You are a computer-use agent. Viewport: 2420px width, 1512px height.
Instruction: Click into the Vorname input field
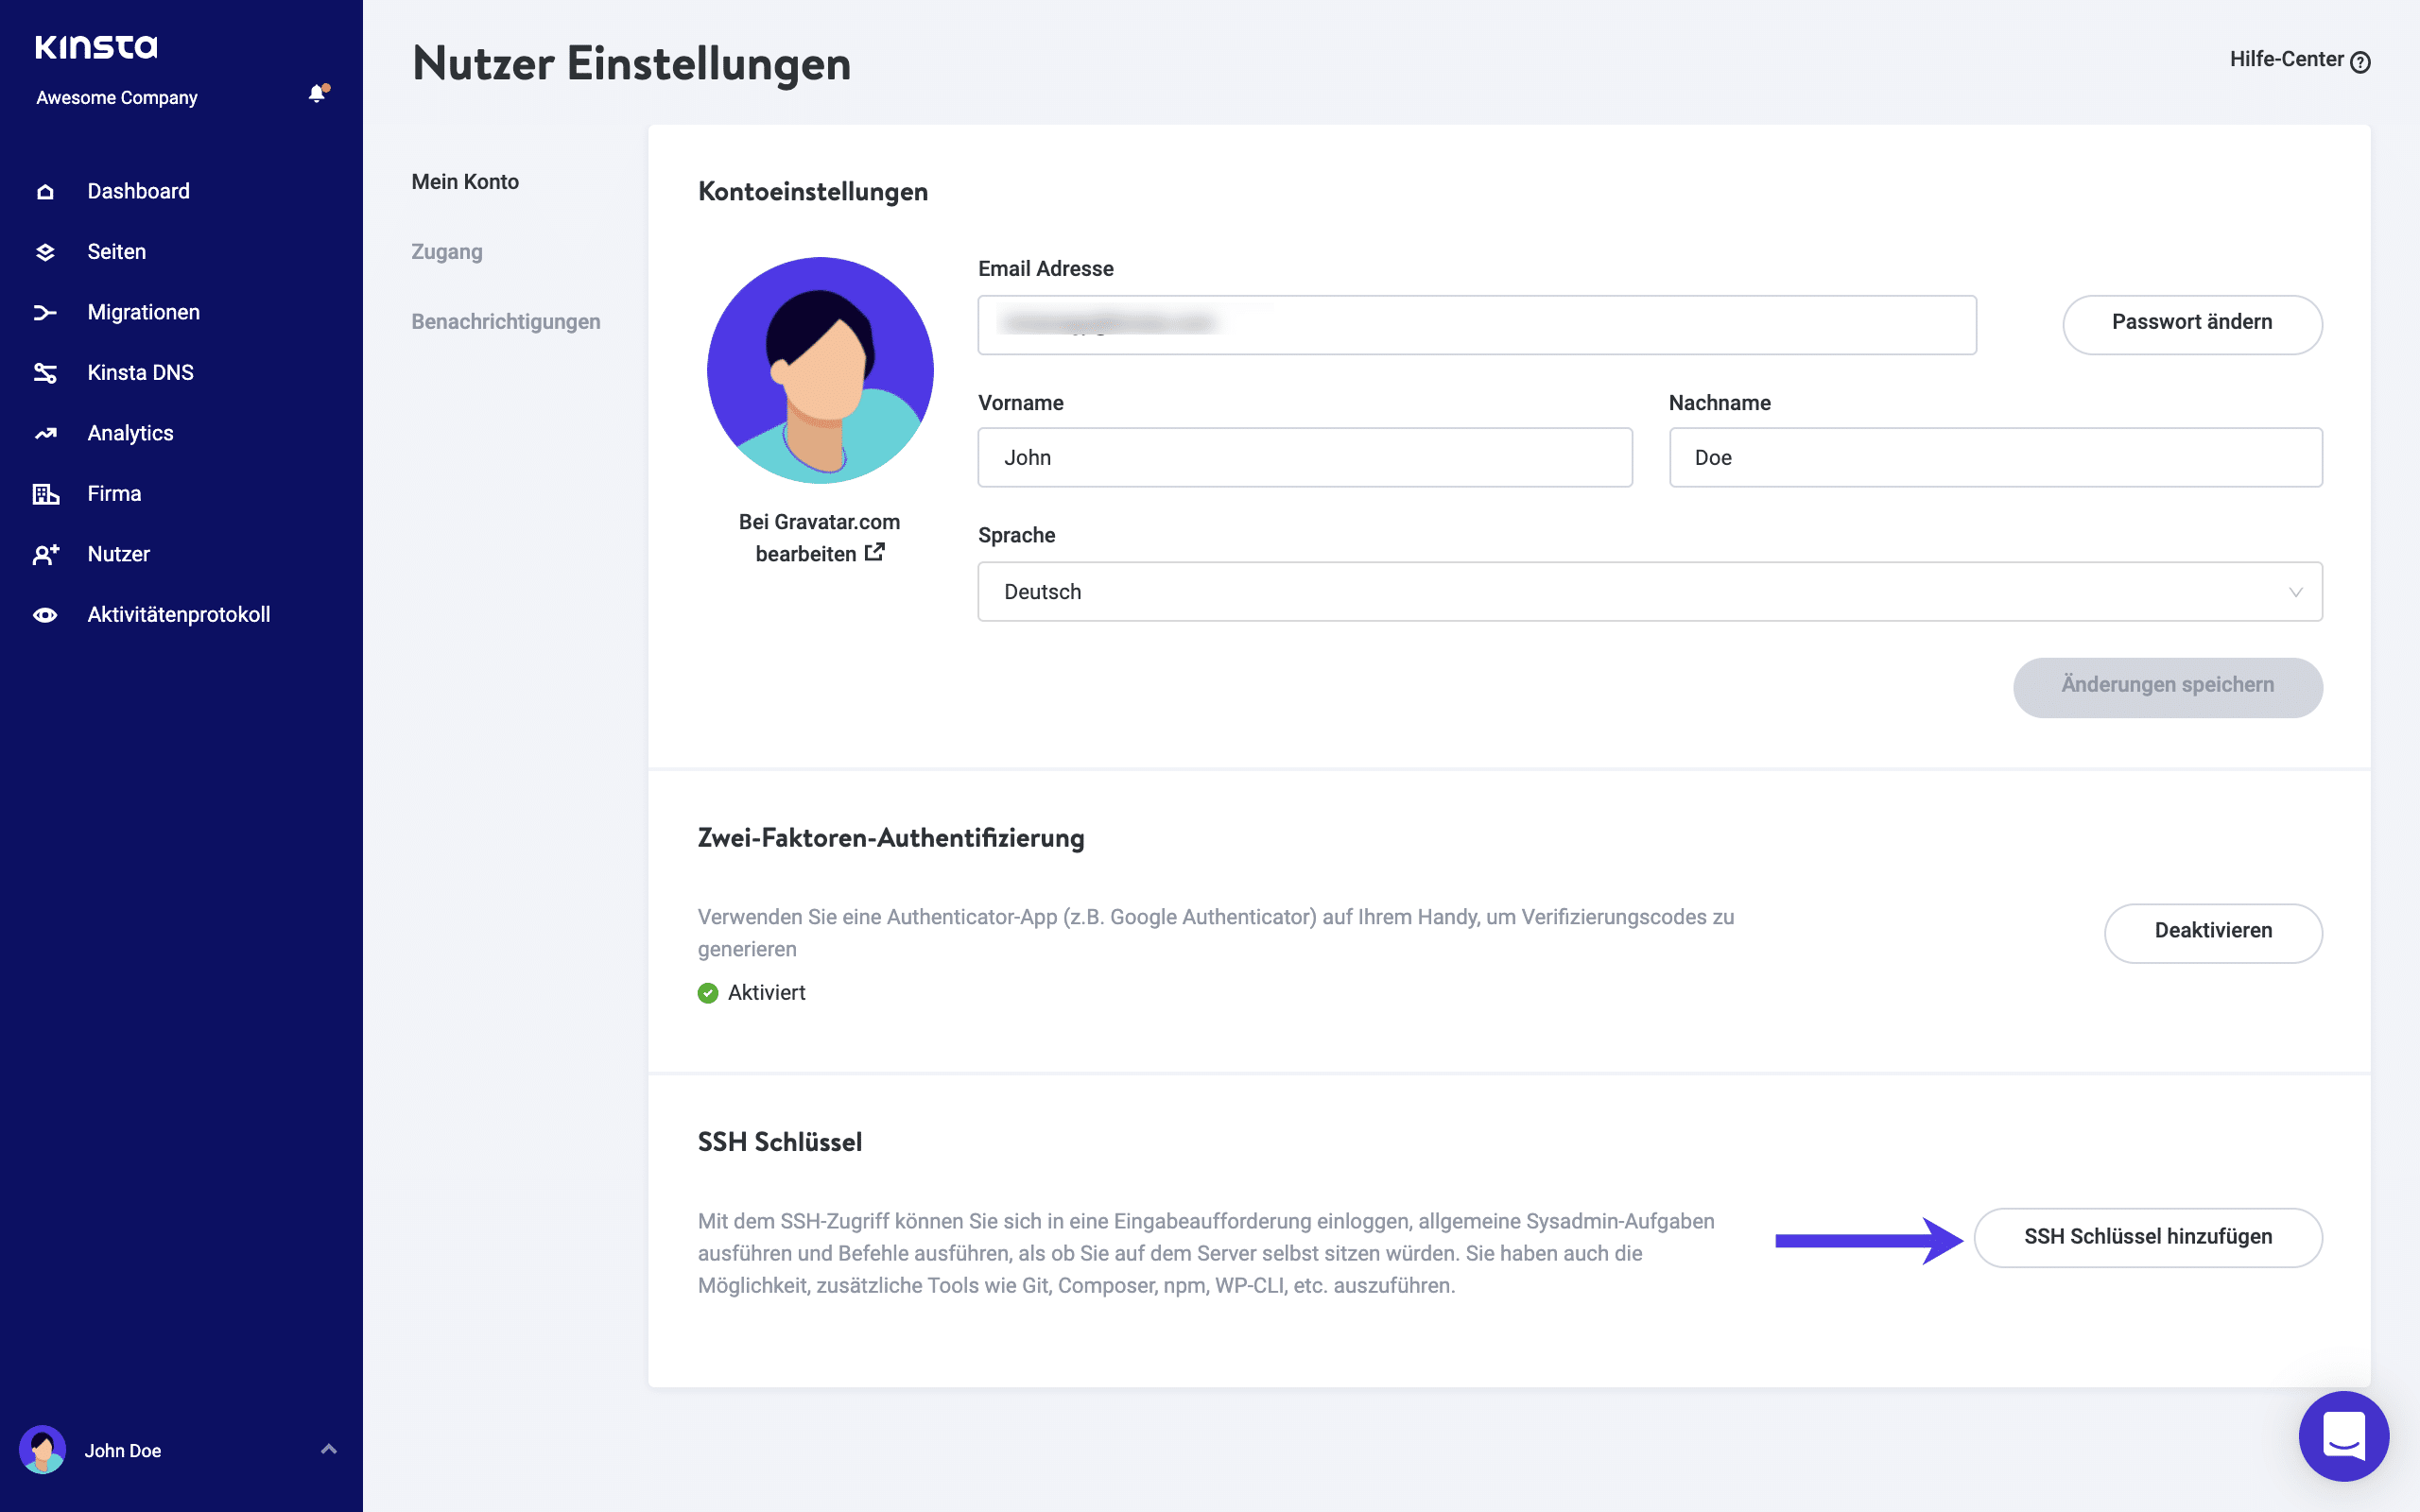(x=1304, y=458)
